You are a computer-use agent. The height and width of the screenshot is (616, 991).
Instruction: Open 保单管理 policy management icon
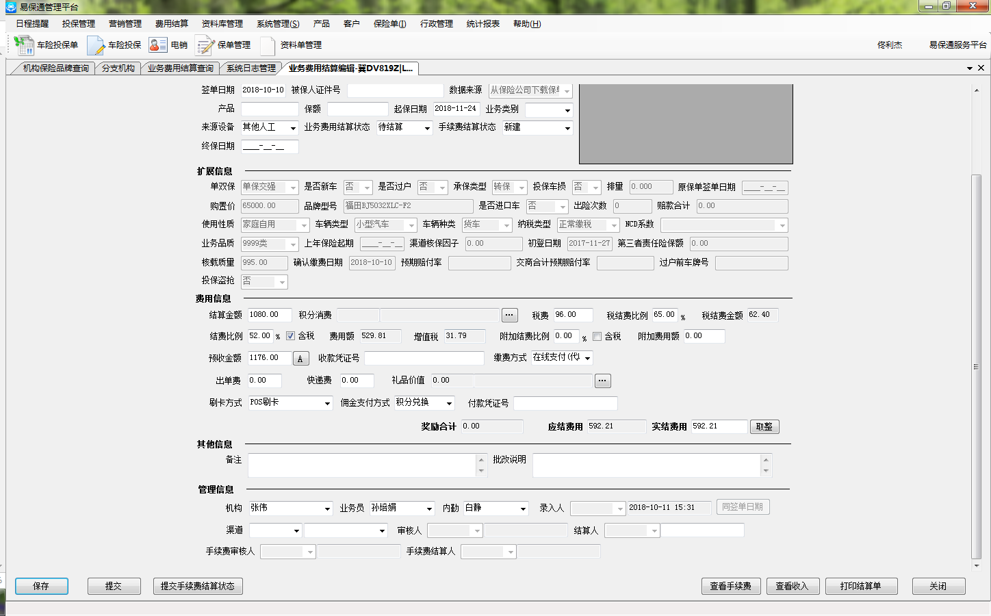(205, 45)
